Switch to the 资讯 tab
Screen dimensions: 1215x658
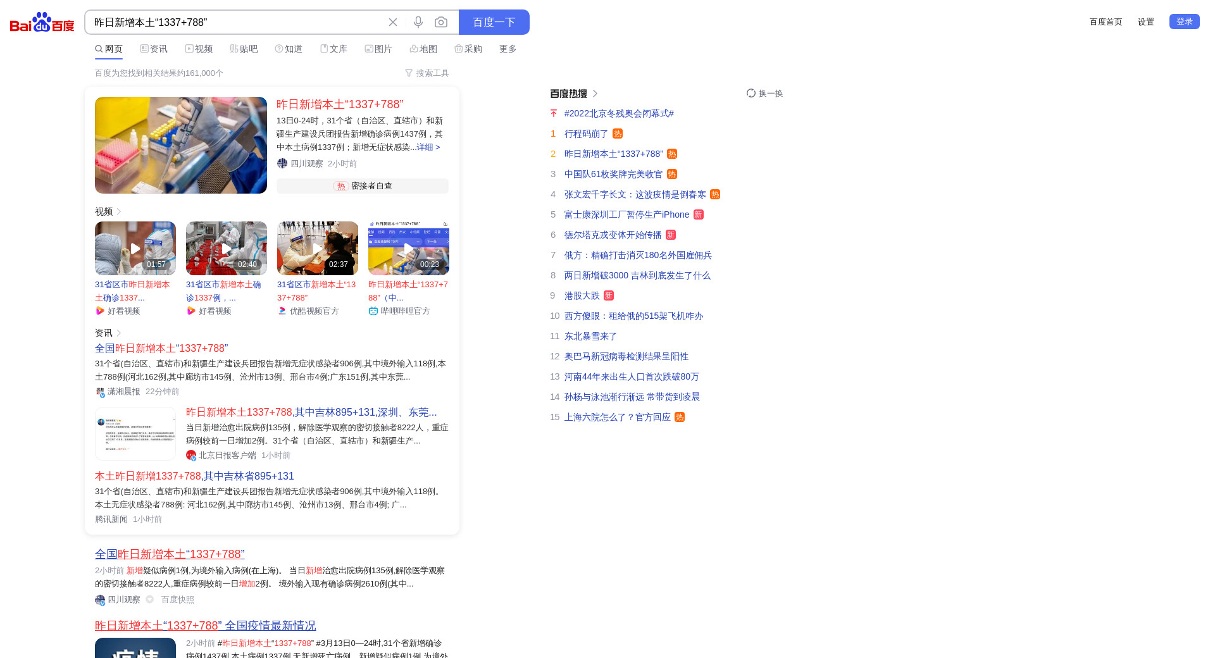(x=154, y=49)
